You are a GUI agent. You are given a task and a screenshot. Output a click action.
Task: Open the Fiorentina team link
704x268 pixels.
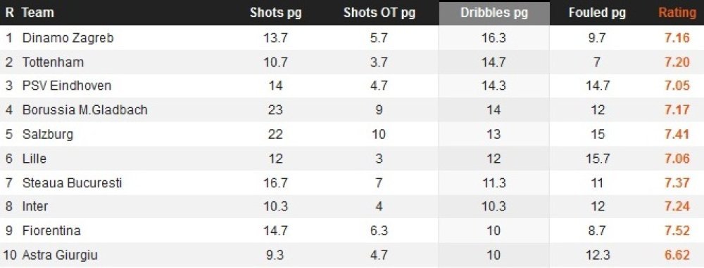pos(51,231)
